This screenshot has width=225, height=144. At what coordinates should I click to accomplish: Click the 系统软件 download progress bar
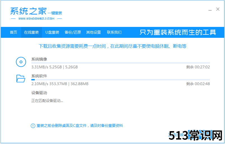tap(121, 80)
